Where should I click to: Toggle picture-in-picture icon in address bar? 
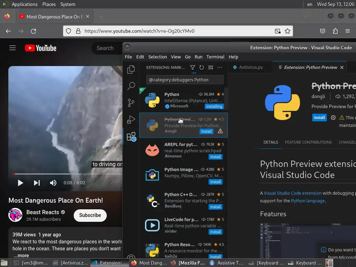click(x=277, y=31)
